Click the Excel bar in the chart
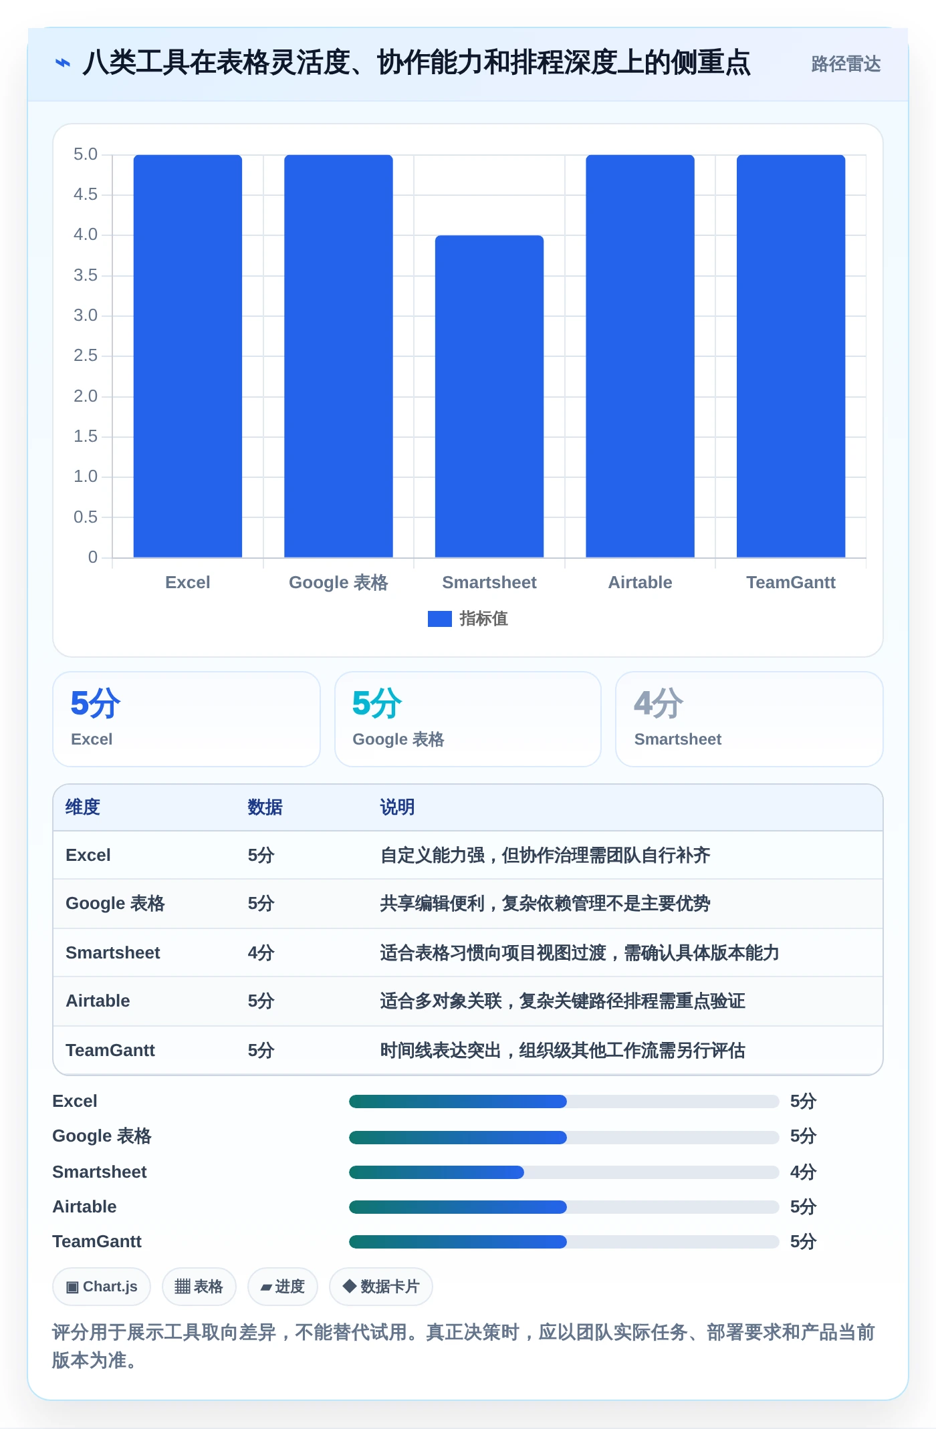 188,356
